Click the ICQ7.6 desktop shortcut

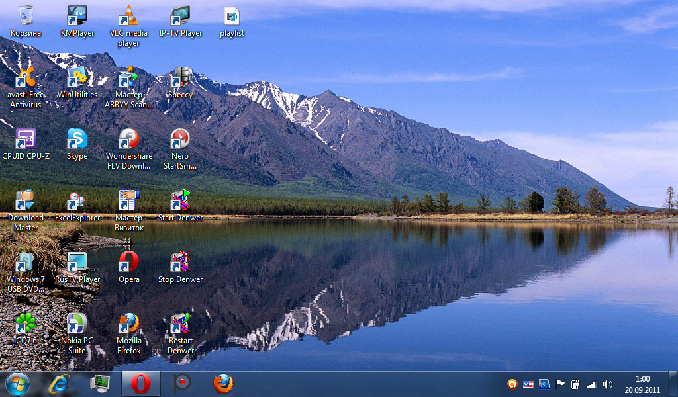[25, 324]
